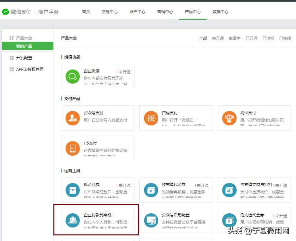
Task: Open 开发配置 from the sidebar
Action: 25,58
